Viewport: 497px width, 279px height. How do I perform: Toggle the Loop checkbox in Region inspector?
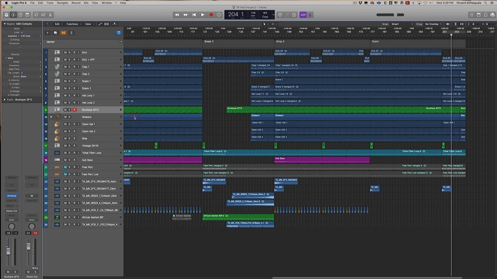pos(22,32)
